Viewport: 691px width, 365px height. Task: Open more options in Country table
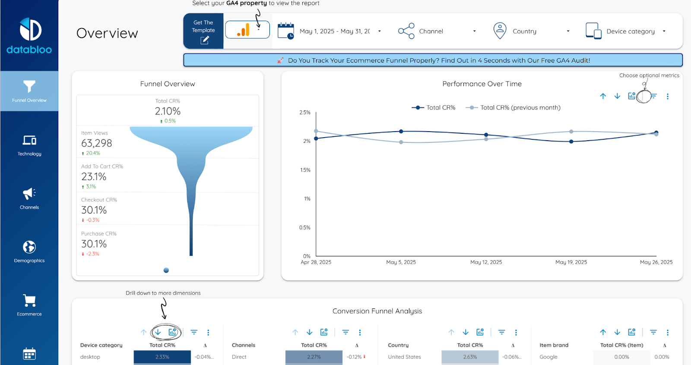(x=516, y=333)
